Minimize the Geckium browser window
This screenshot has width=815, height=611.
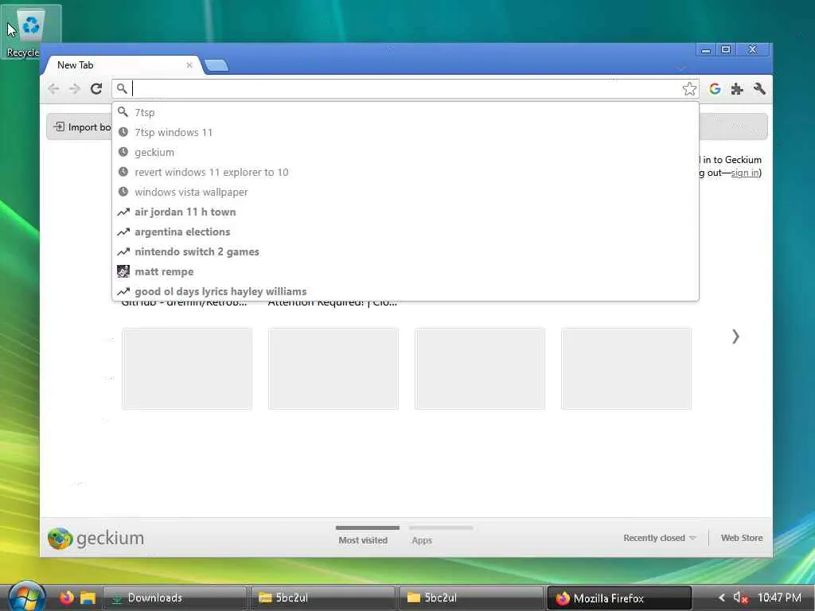pos(705,50)
